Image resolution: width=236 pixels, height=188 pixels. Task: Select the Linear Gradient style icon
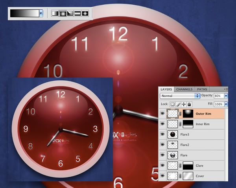(55, 13)
